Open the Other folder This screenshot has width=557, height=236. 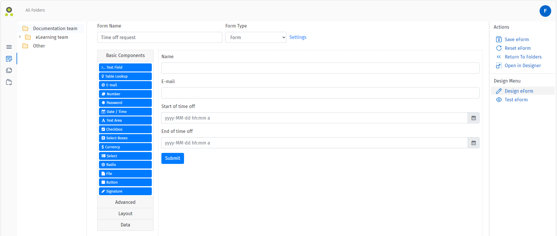(39, 46)
